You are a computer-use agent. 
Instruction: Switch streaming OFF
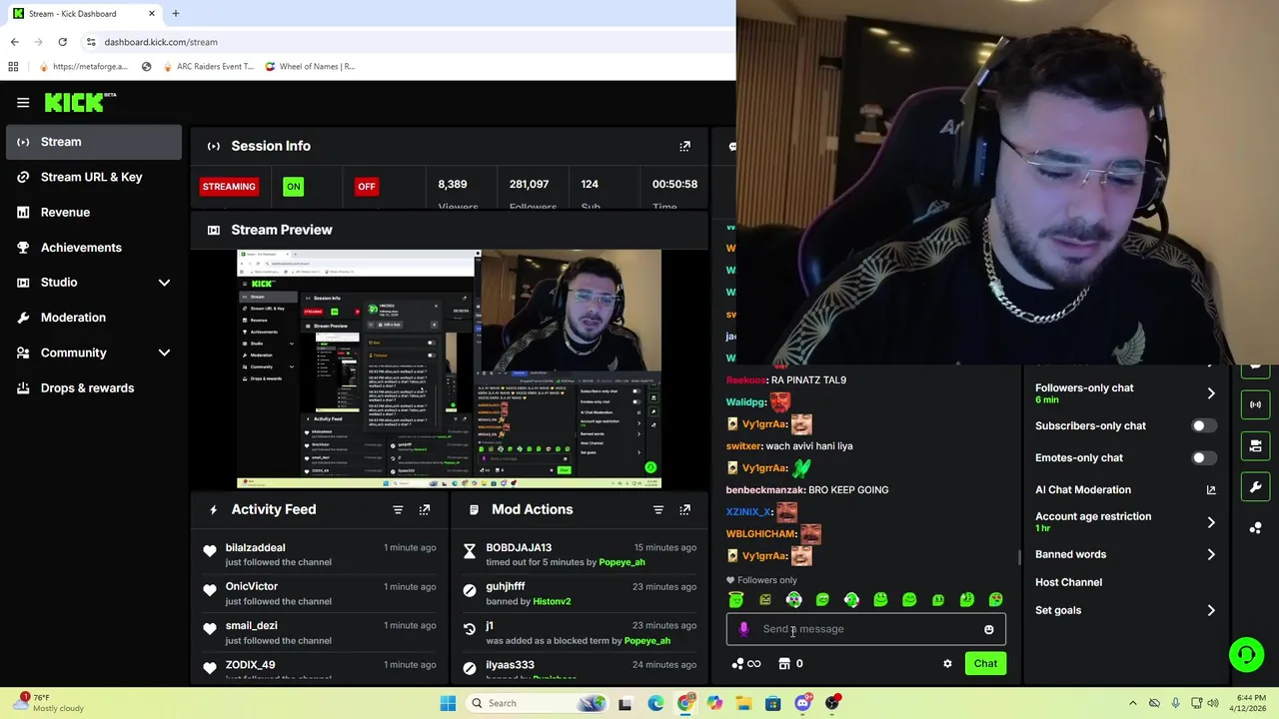pos(367,187)
